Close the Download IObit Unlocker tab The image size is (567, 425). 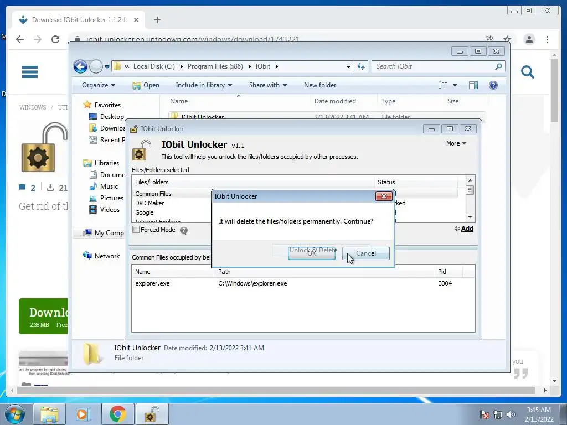136,20
